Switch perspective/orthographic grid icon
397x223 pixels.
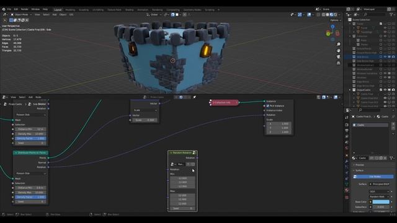coord(339,63)
